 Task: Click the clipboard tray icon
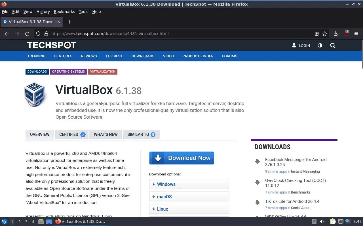(333, 221)
